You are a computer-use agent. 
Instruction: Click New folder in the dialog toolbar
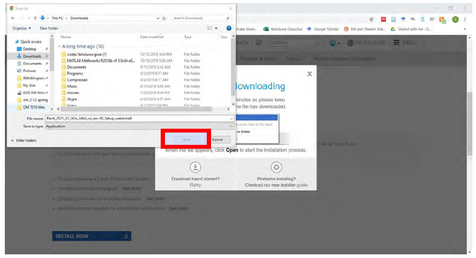coord(49,28)
